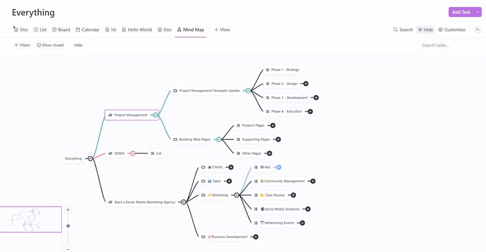Viewport: 486px width, 252px height.
Task: Click inside the Search tasks input field
Action: pos(450,45)
